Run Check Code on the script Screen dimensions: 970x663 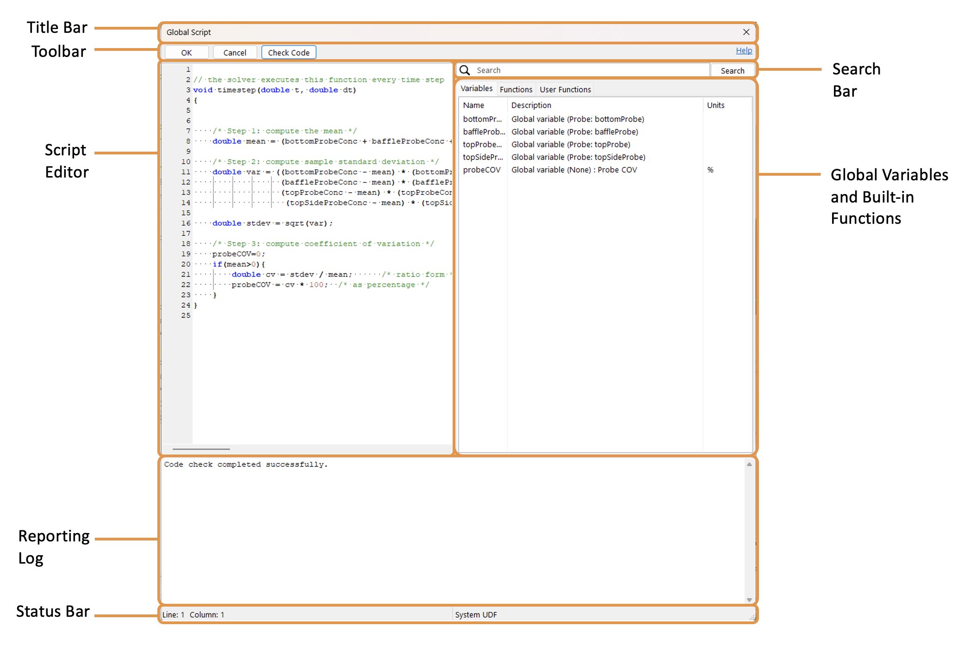tap(288, 53)
